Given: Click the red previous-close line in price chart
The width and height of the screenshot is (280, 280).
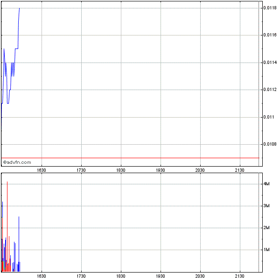Looking at the screenshot, I should coord(130,158).
